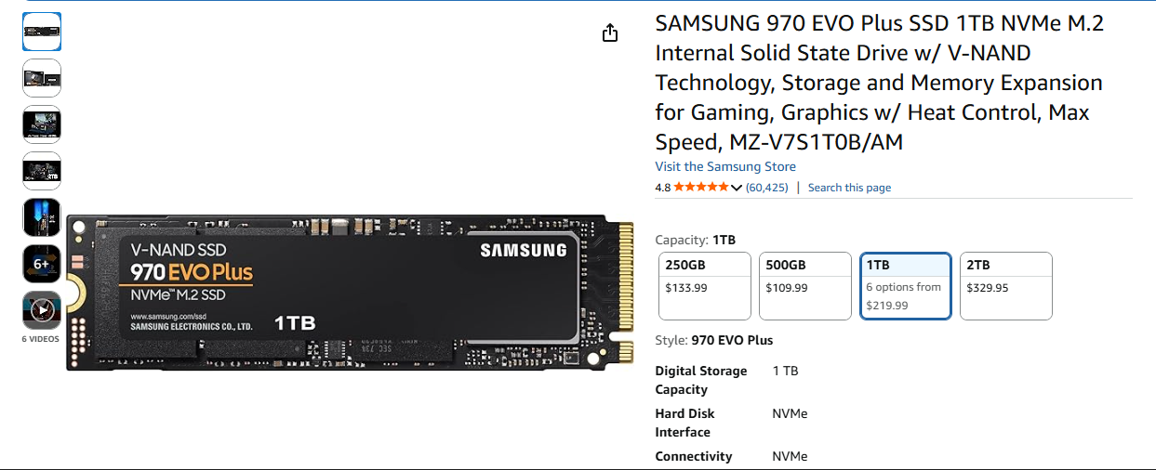Click the share icon above the product image
Image resolution: width=1156 pixels, height=470 pixels.
(x=610, y=33)
